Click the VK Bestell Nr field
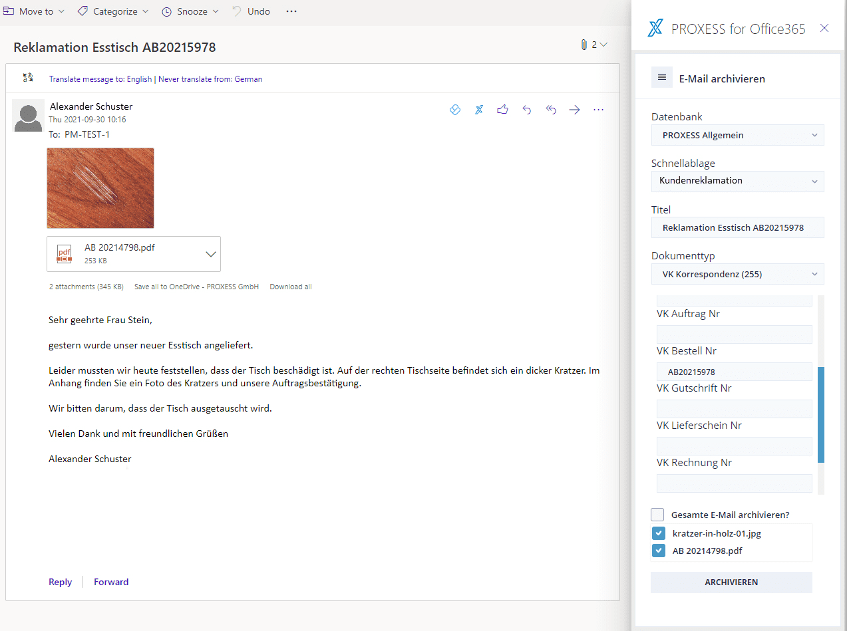Screen dimensions: 847x631 [735, 372]
